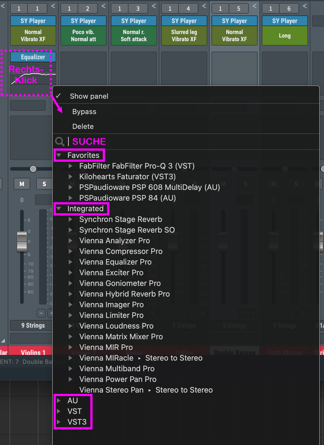Click the search magnifier icon in the plugin menu
324x445 pixels.
coord(60,142)
